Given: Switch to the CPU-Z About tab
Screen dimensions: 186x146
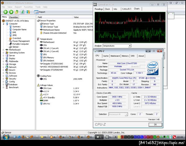Looking at the screenshot, I should tap(141, 56).
